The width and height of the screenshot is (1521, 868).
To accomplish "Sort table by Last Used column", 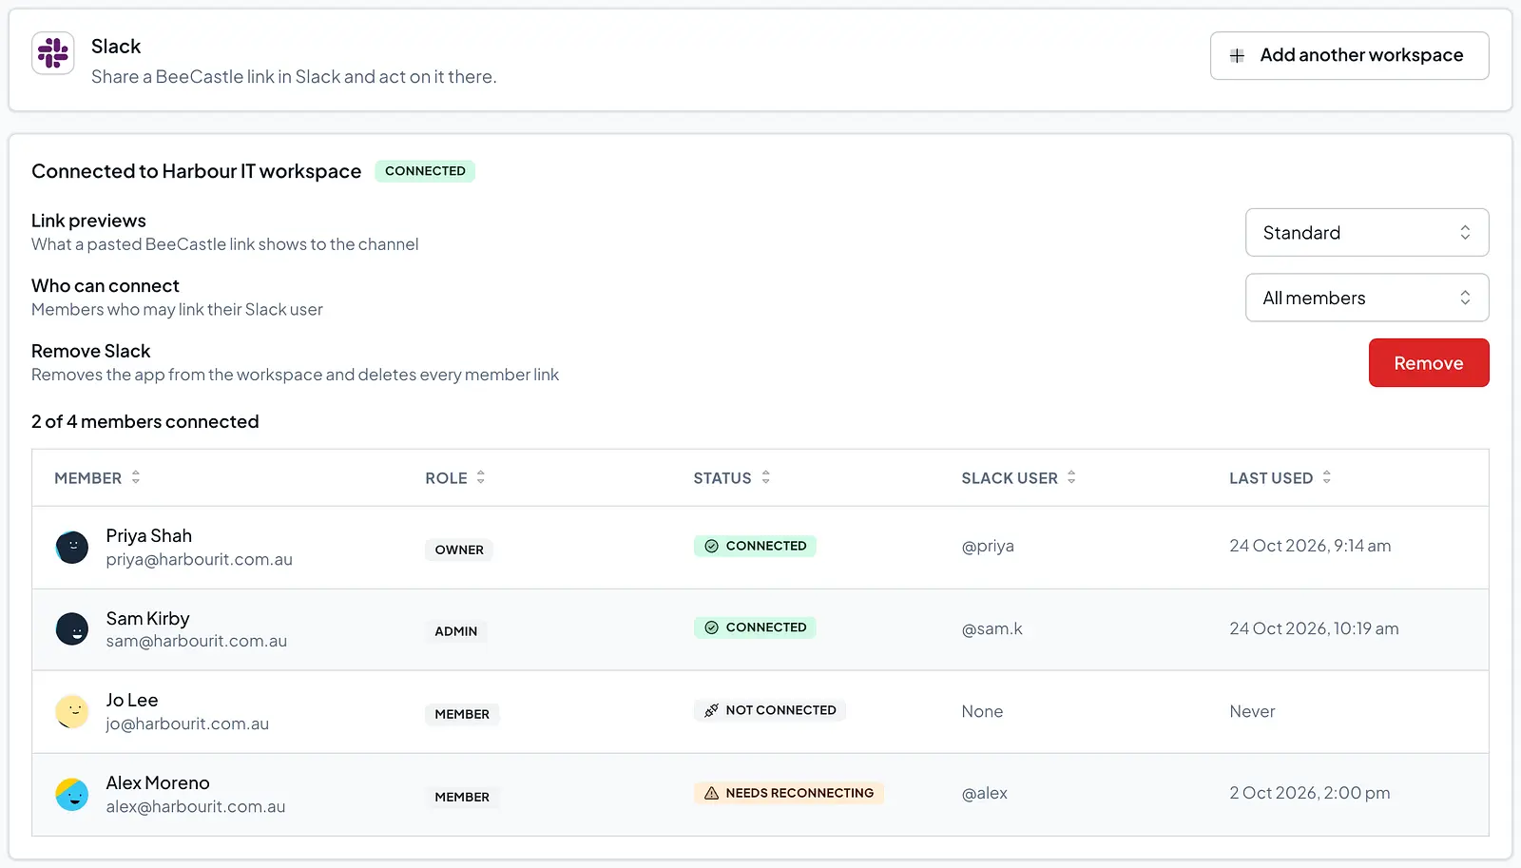I will [1280, 478].
